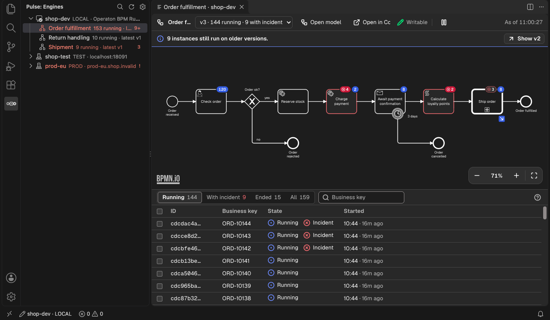Select Return handling process in tree
Image resolution: width=550 pixels, height=320 pixels.
click(85, 38)
